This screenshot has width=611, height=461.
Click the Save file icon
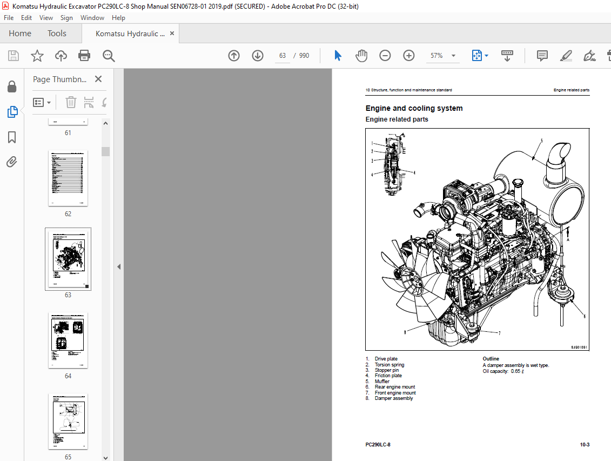14,56
